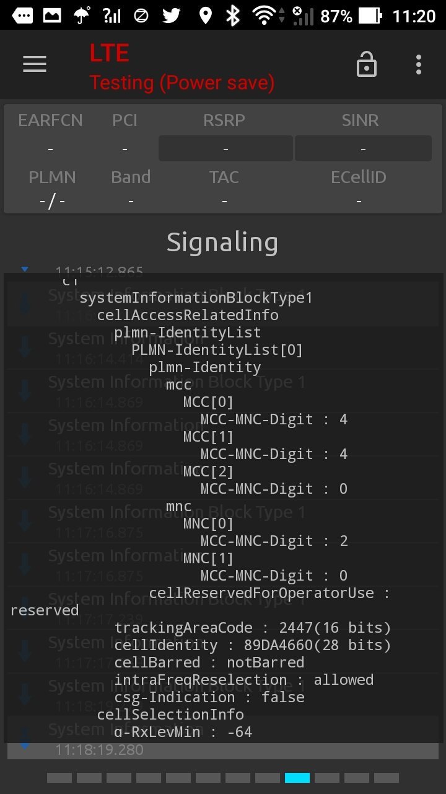Image resolution: width=446 pixels, height=794 pixels.
Task: Go to the last page indicator
Action: [x=387, y=777]
